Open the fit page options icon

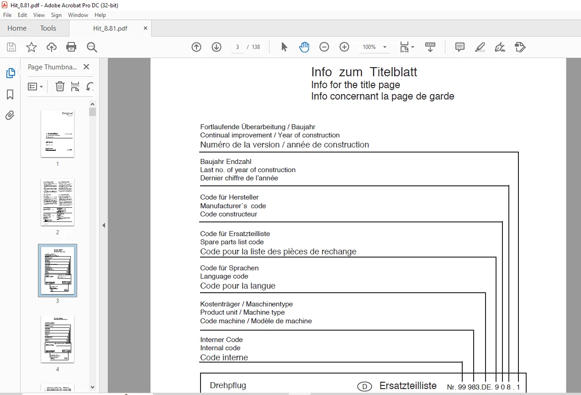click(407, 47)
